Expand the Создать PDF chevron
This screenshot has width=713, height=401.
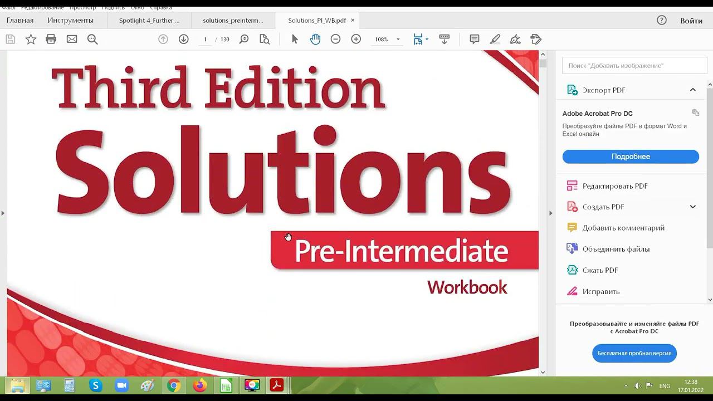693,207
